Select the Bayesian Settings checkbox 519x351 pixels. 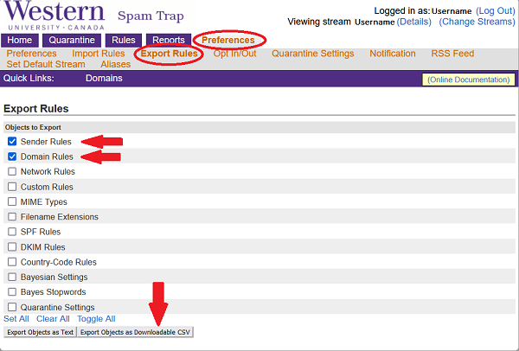12,278
